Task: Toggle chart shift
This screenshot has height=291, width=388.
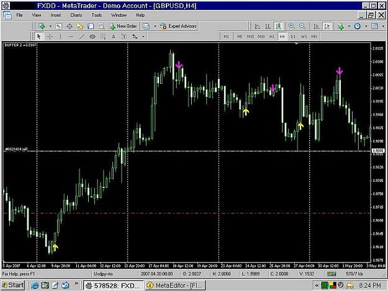Action: point(327,26)
